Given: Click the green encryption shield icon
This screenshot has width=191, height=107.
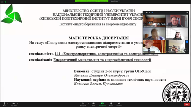Looking at the screenshot, I should [x=5, y=2].
